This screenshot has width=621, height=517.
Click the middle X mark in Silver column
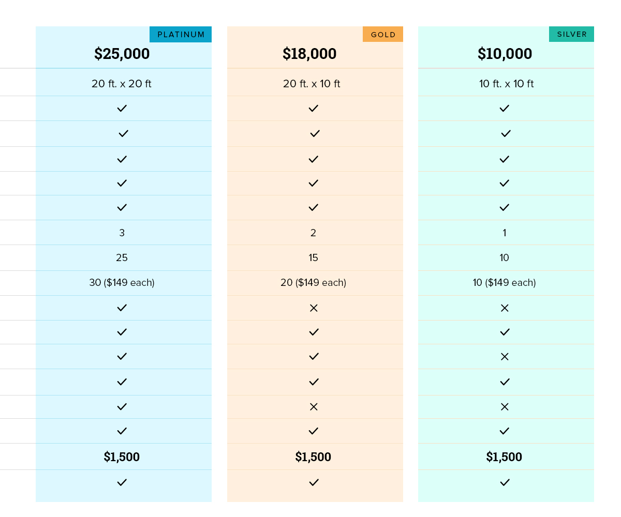pos(505,357)
